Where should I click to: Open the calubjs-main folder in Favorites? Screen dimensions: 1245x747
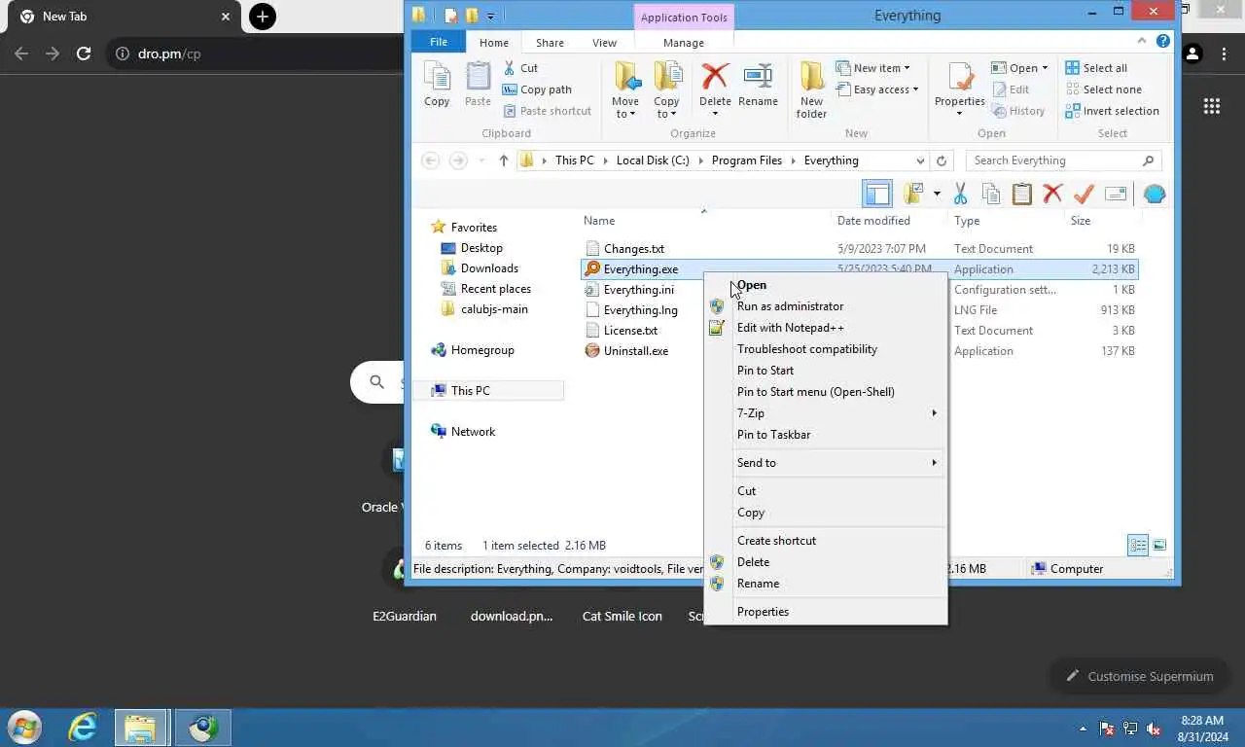tap(494, 309)
